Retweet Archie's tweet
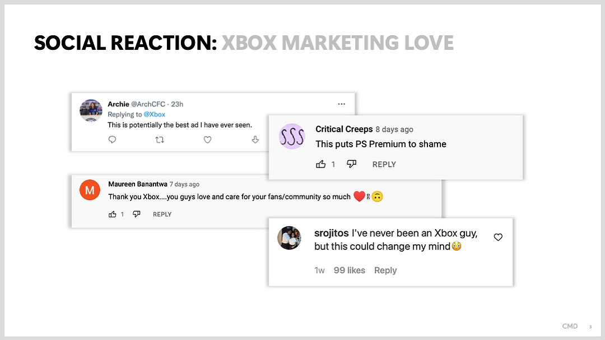Viewport: 605px width, 340px height. tap(160, 139)
